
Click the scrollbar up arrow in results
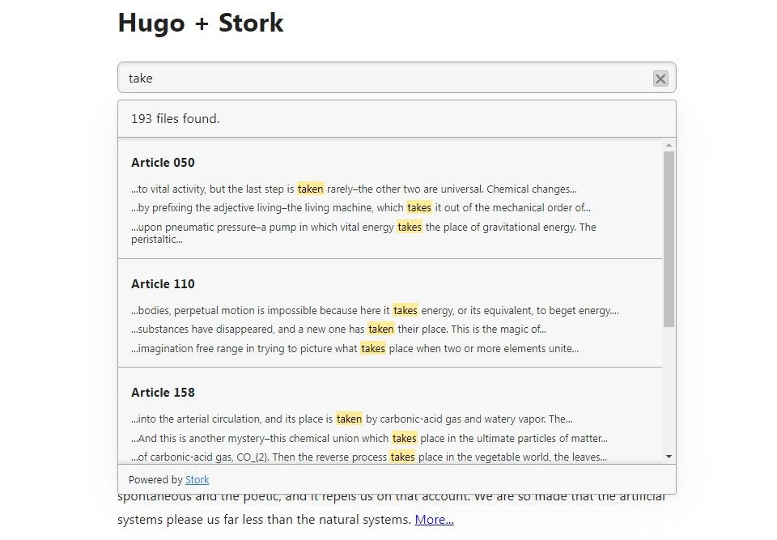[668, 146]
